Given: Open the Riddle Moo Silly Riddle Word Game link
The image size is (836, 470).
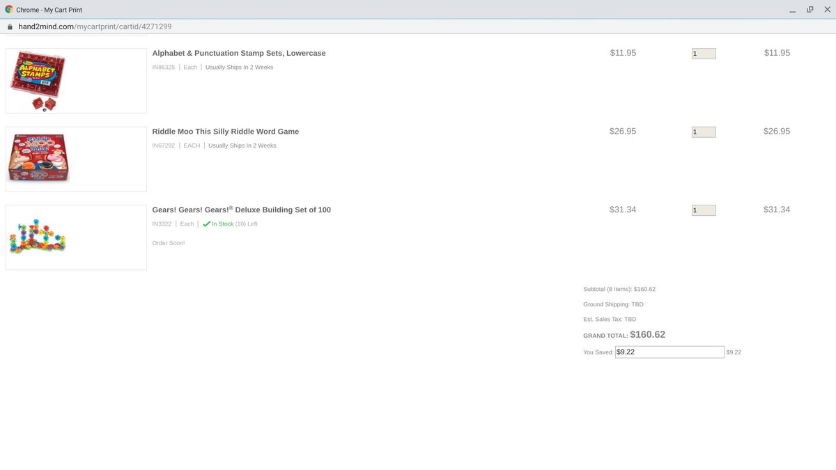Looking at the screenshot, I should coord(225,131).
